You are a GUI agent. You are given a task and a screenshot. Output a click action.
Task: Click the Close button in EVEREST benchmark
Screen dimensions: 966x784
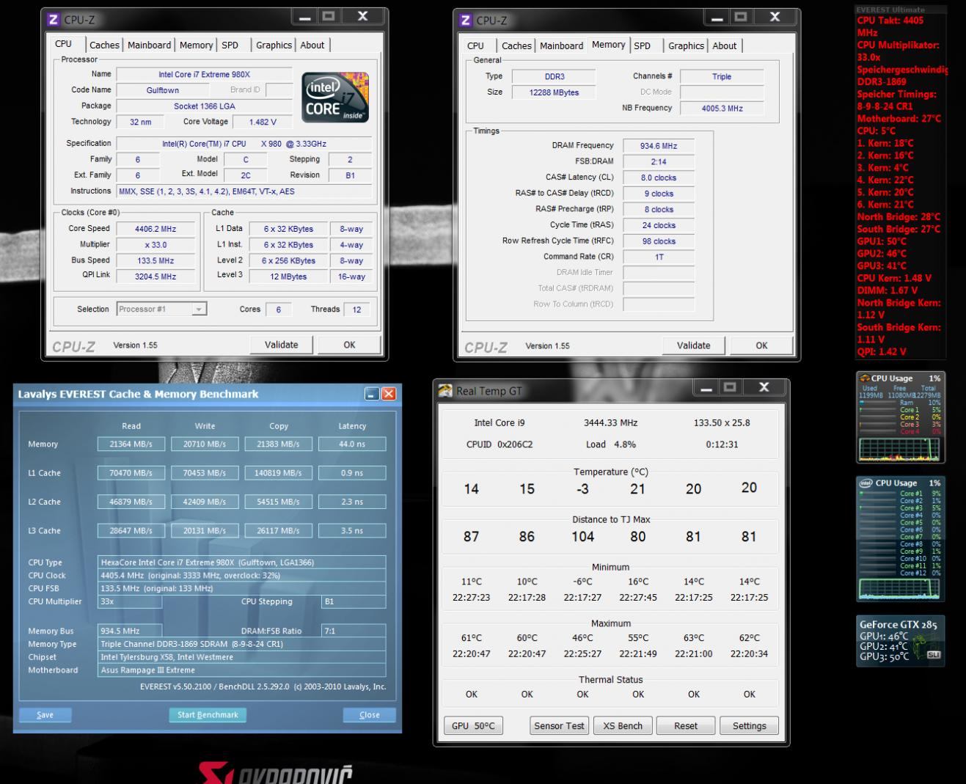click(370, 715)
